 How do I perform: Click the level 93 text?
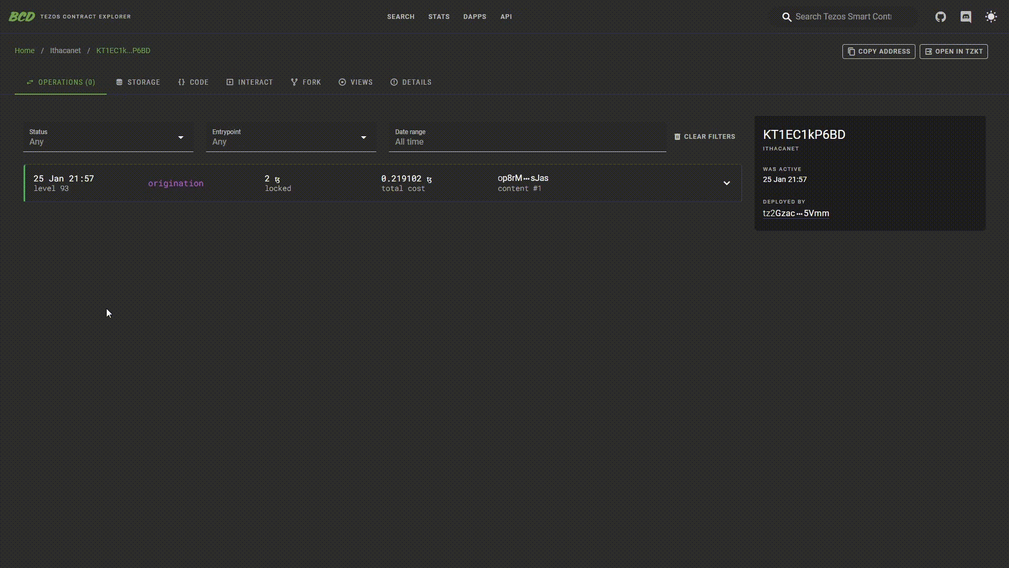point(51,188)
